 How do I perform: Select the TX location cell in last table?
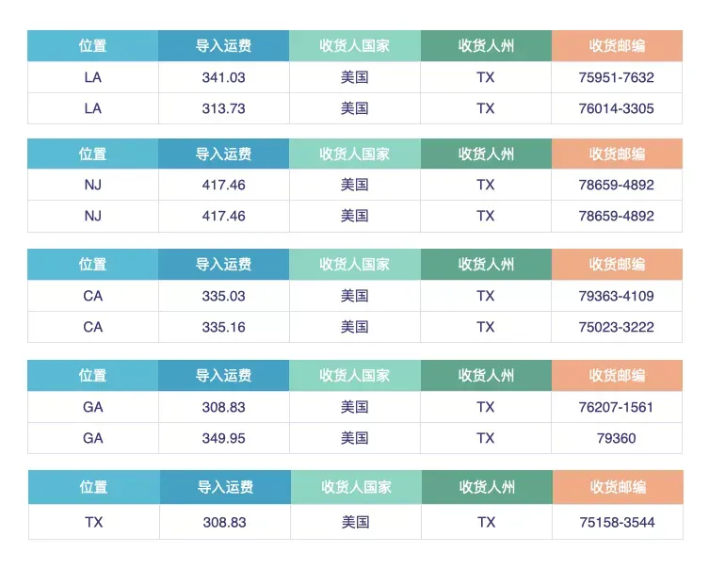pos(94,523)
